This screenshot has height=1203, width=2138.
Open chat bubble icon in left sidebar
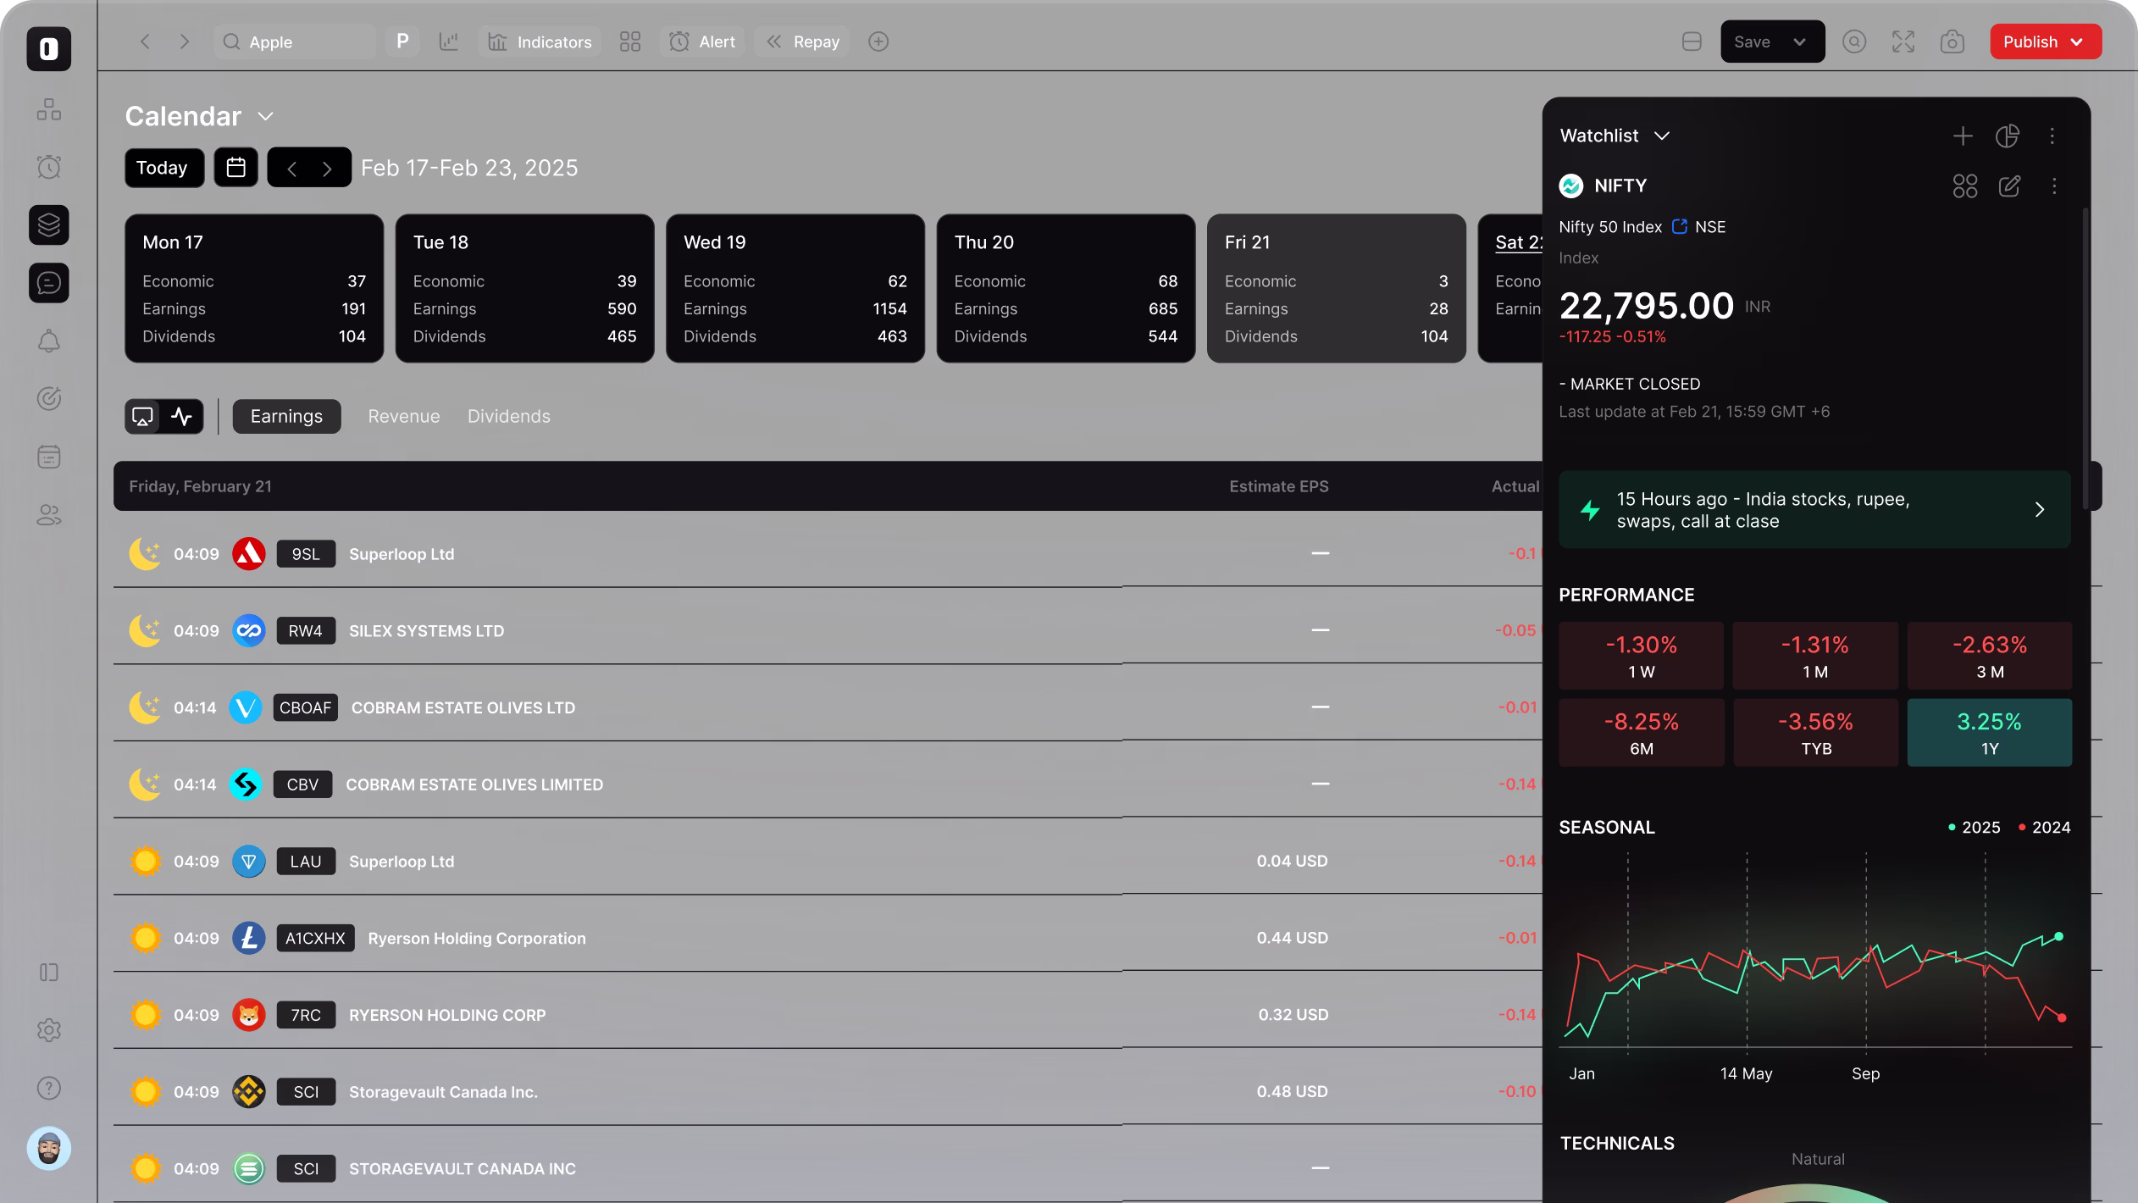coord(49,283)
